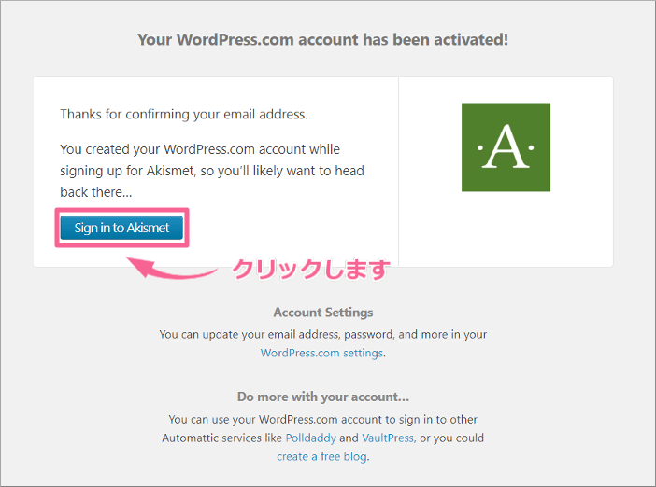Click the 'You created your WordPress.com account' paragraph
The height and width of the screenshot is (487, 656).
tap(212, 171)
